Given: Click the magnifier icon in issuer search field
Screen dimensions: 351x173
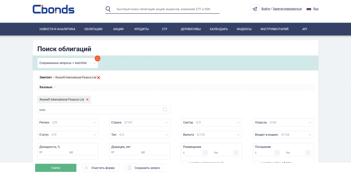Looking at the screenshot, I should pos(165,110).
